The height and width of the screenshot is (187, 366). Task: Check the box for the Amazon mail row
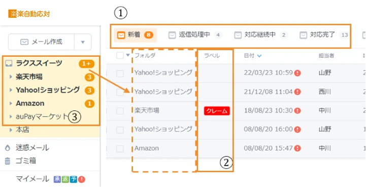tap(120, 148)
